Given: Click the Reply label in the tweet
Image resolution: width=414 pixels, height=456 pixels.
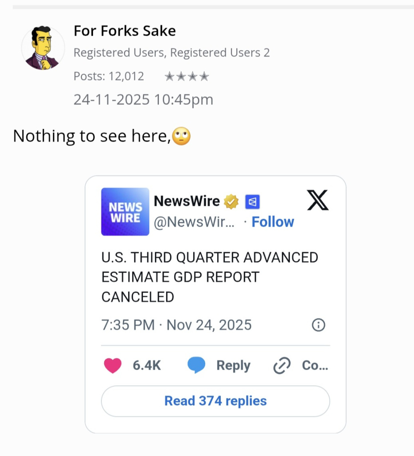Looking at the screenshot, I should point(233,366).
